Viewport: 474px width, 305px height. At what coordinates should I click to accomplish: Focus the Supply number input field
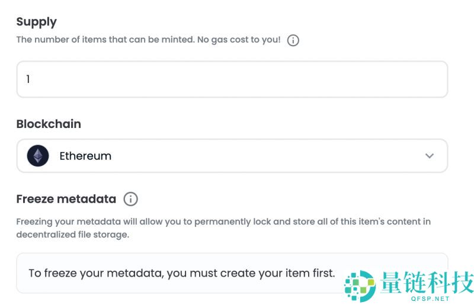tap(232, 79)
